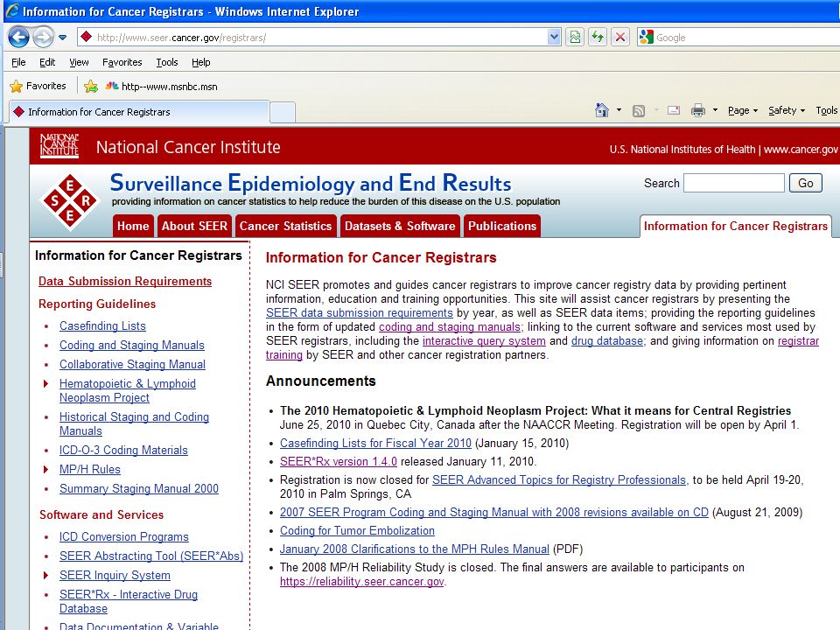840x630 pixels.
Task: Open the Tools menu in menu bar
Action: pyautogui.click(x=166, y=62)
